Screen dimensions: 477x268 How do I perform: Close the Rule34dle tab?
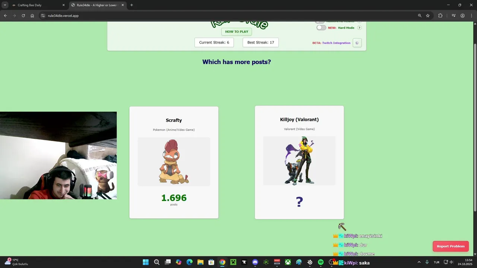tap(123, 5)
